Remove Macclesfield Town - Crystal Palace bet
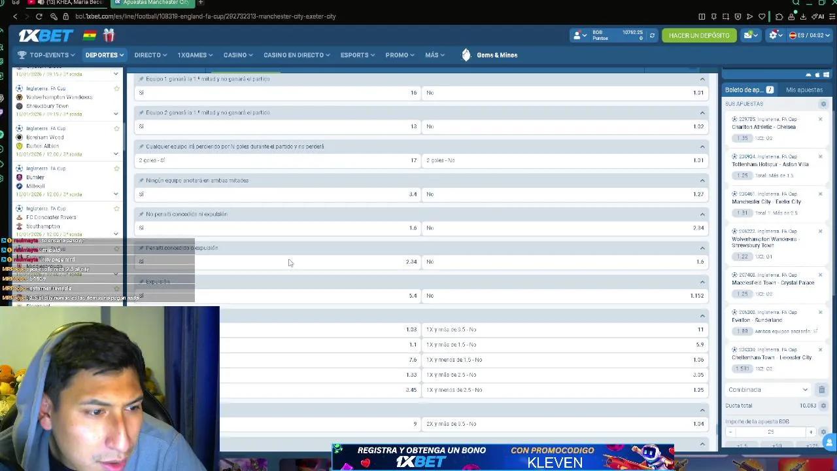The image size is (837, 471). [x=820, y=275]
